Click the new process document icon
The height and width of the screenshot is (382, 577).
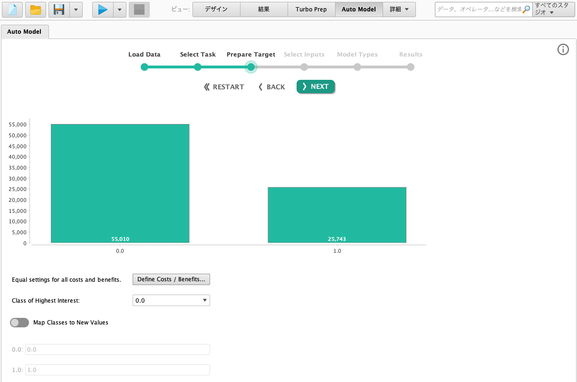(x=12, y=10)
